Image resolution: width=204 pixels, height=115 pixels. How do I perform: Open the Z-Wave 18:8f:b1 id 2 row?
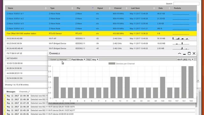pos(101,19)
